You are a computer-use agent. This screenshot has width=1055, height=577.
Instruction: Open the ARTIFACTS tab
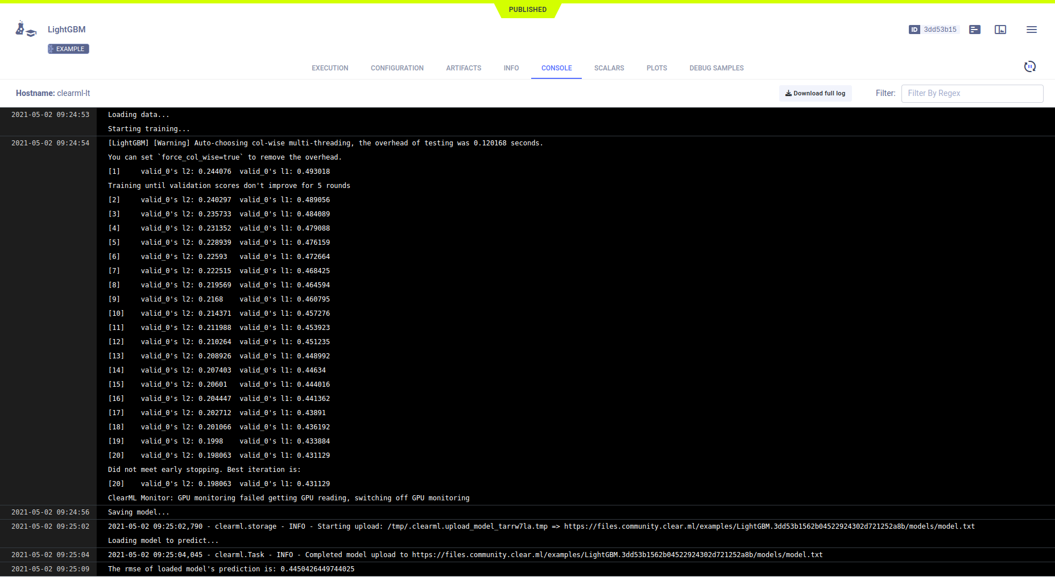(464, 68)
